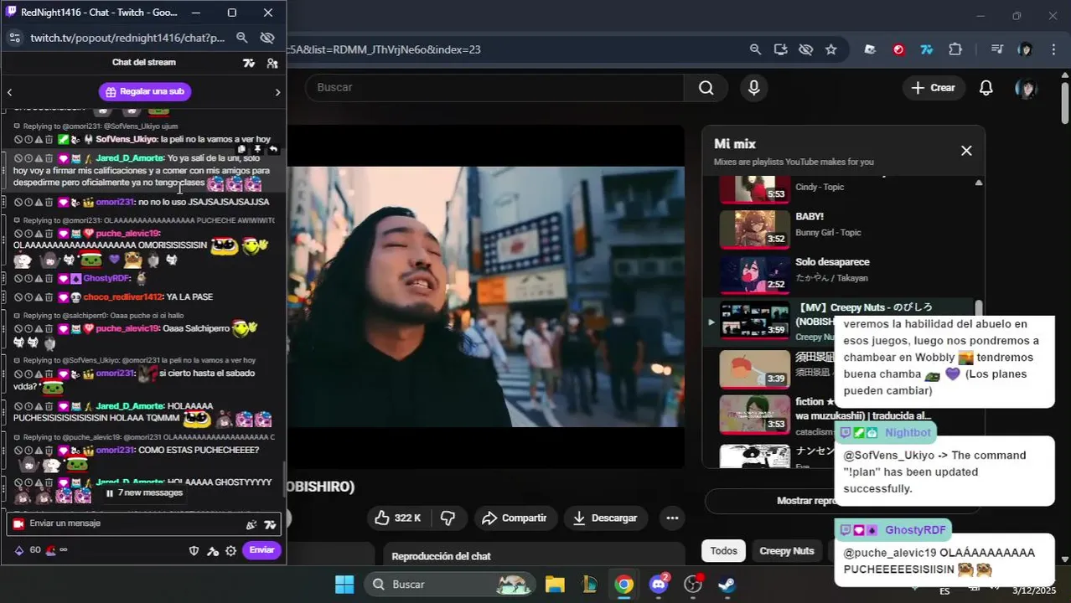The width and height of the screenshot is (1071, 603).
Task: Open YouTube notifications bell
Action: (986, 88)
